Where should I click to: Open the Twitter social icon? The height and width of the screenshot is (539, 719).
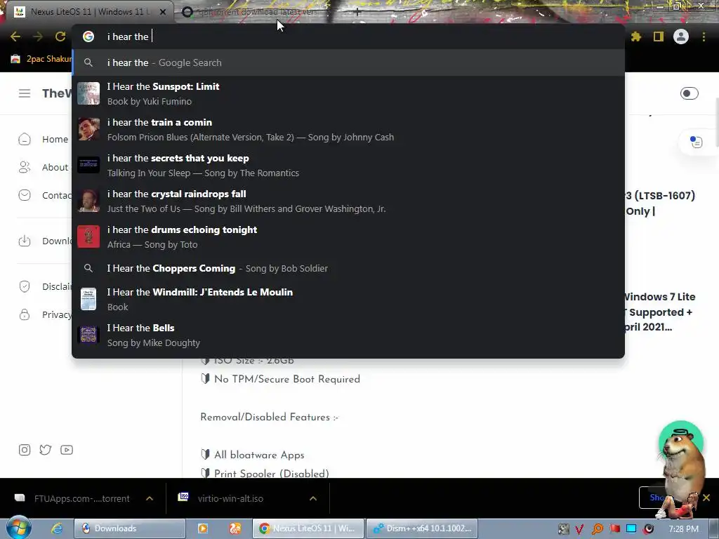click(46, 450)
